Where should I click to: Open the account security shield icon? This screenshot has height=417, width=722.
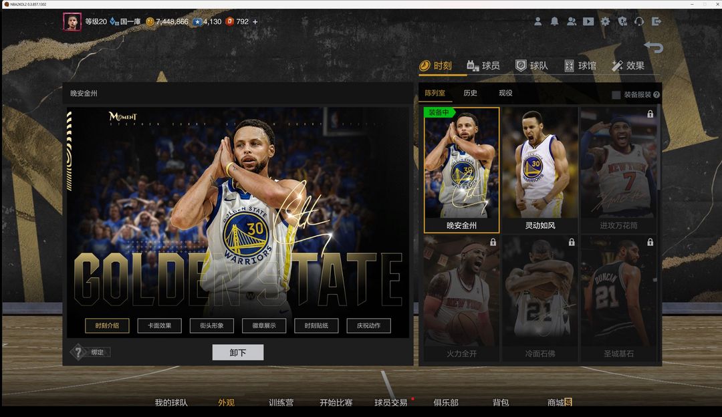click(x=622, y=21)
